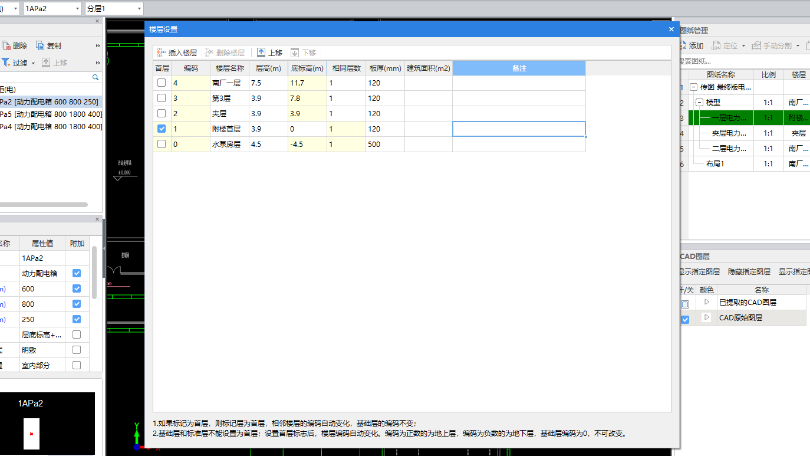Toggle 附加 checkbox for 层底标高 property

point(77,334)
